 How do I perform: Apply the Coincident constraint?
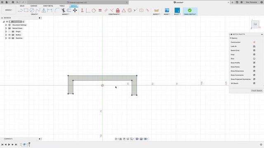pyautogui.click(x=112, y=10)
